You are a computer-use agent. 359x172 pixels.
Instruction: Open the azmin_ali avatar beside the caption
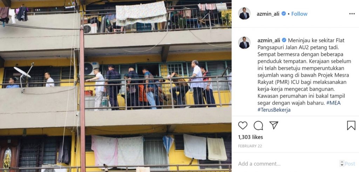click(244, 43)
